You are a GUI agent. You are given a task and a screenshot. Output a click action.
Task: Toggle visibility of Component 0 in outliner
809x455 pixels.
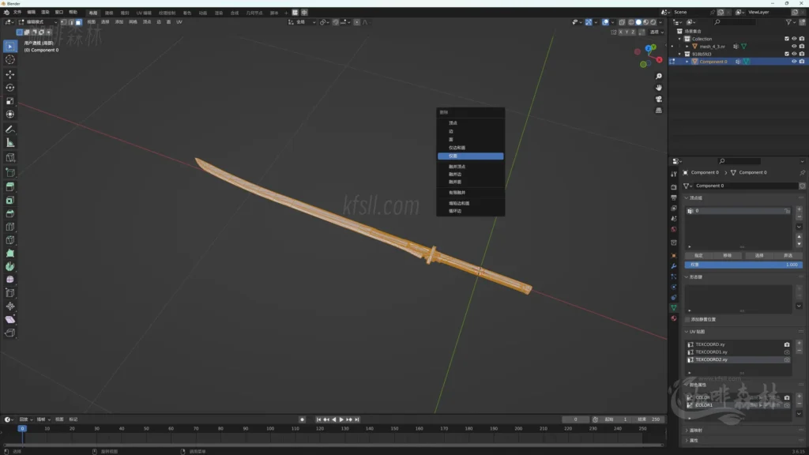pyautogui.click(x=794, y=62)
